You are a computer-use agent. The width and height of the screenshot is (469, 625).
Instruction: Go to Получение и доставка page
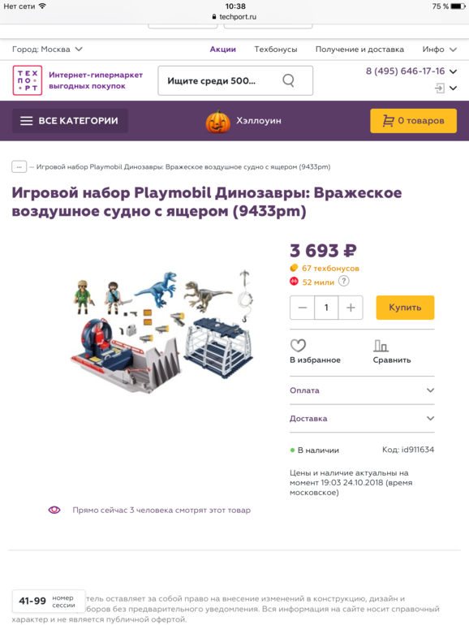coord(359,50)
